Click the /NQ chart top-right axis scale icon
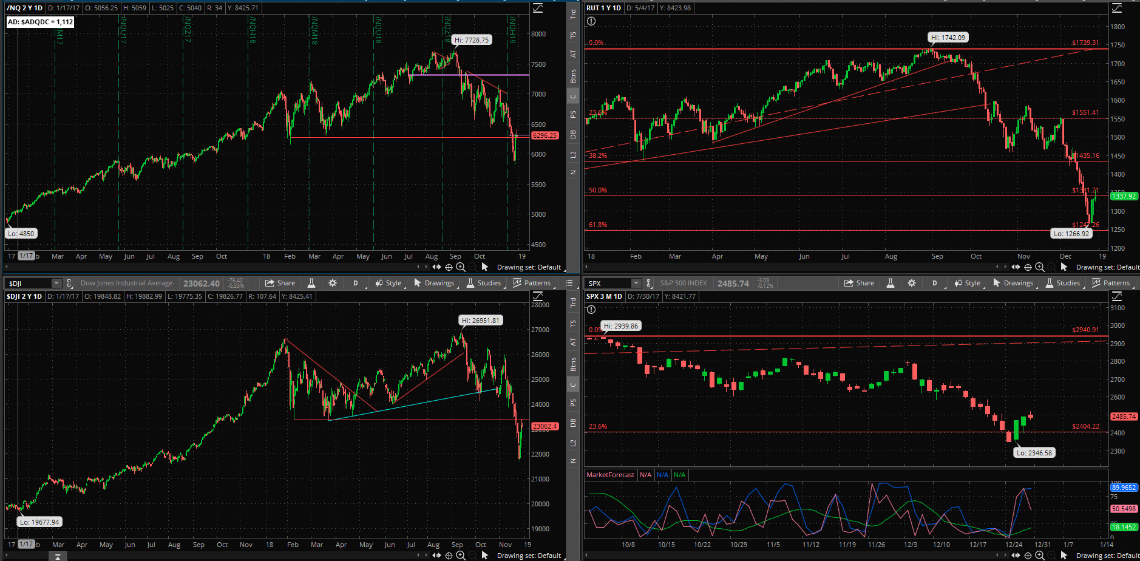 point(538,8)
